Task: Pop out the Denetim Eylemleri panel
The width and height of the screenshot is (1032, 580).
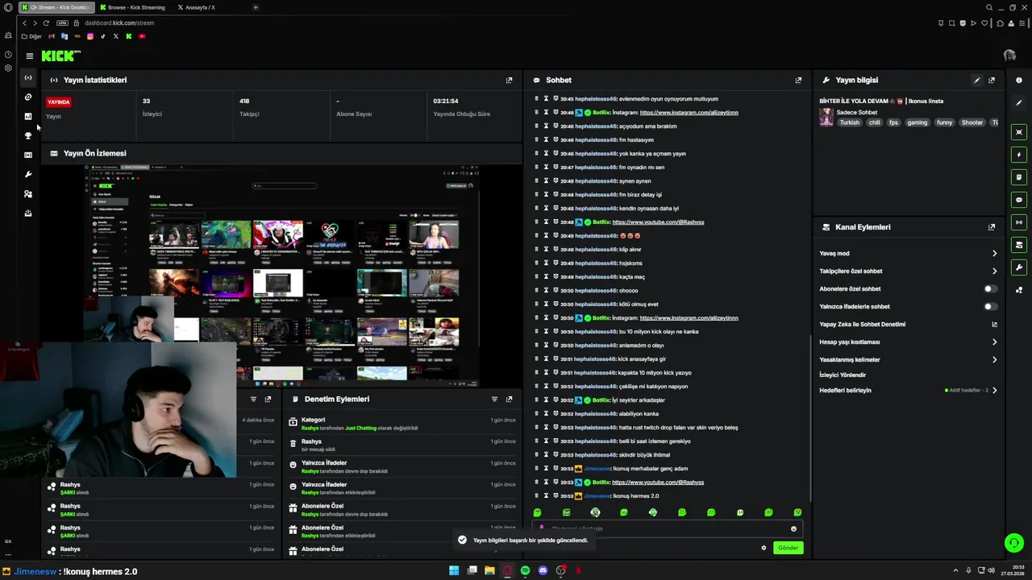Action: pos(509,399)
